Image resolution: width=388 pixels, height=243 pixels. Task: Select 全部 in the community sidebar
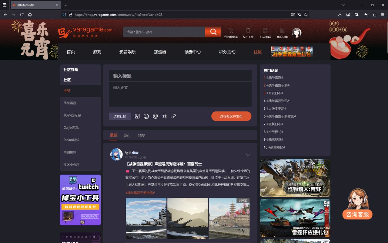pyautogui.click(x=80, y=91)
